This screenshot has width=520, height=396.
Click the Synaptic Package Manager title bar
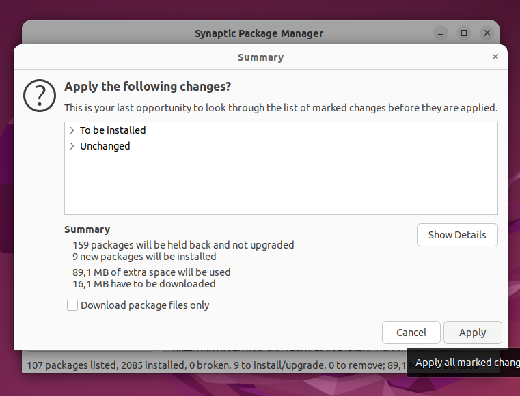click(259, 33)
